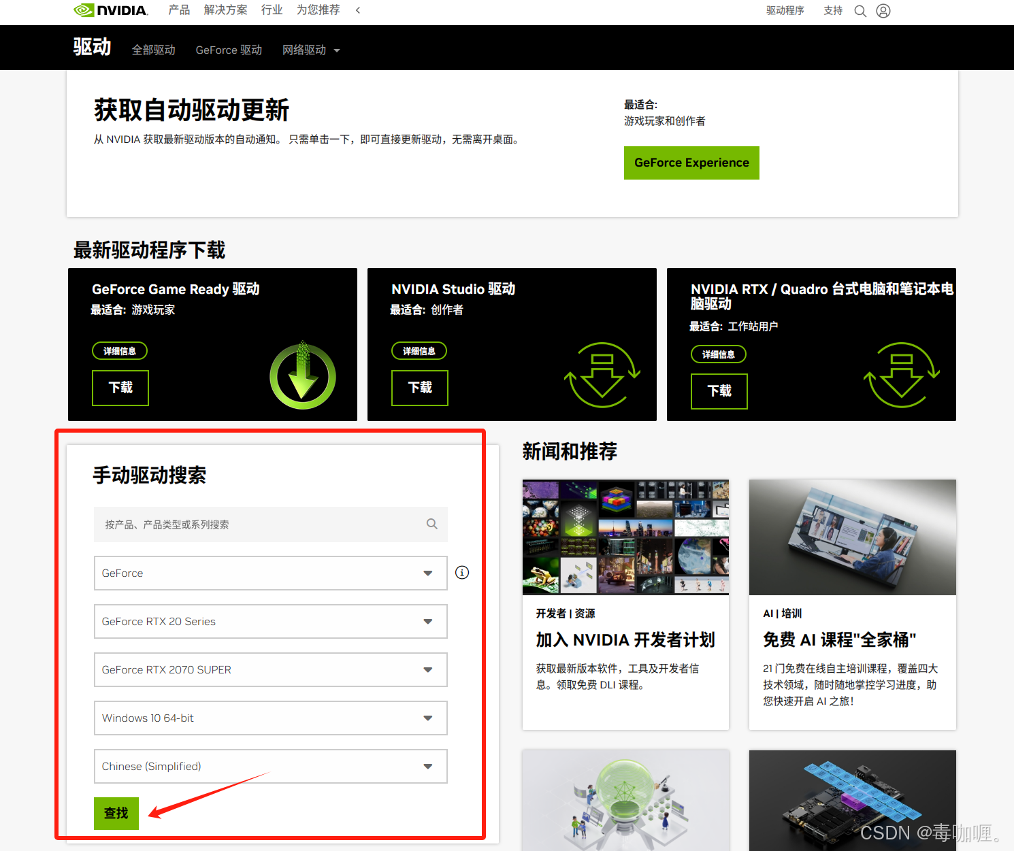Click 下载 on the Game Ready card

coord(120,388)
